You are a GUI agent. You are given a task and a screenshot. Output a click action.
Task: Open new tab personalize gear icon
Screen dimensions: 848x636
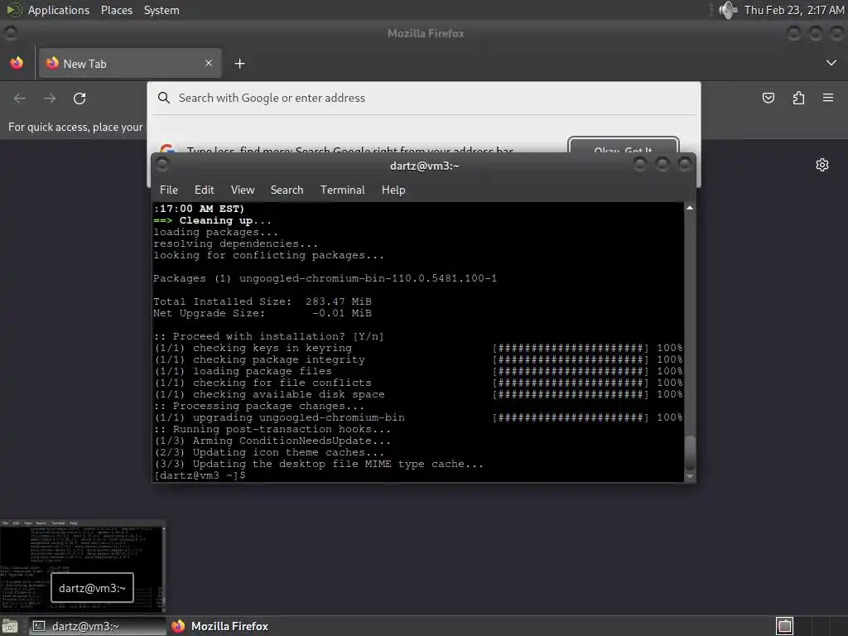point(822,165)
